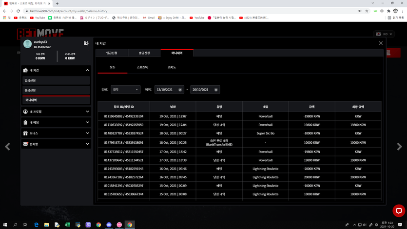Viewport: 407px width, 229px height.
Task: Go to the next slide with right arrow
Action: click(x=399, y=147)
